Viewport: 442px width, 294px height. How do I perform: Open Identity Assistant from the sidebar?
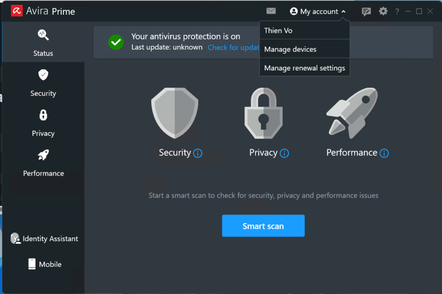pos(44,239)
